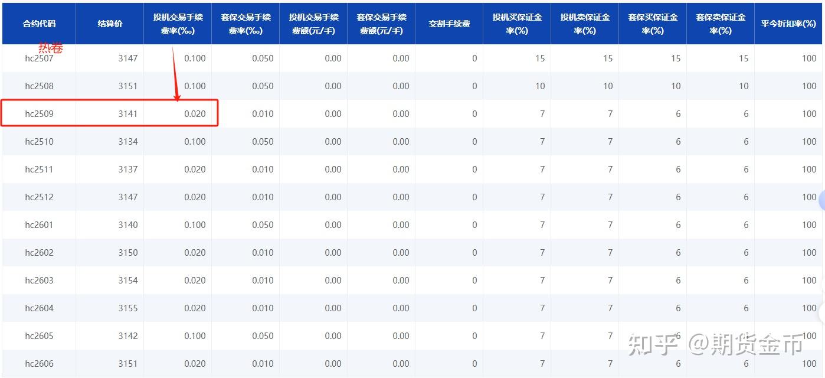Screen dimensions: 825x378
Task: Click hc2512 speculative fee amount 0.00
Action: tap(333, 197)
